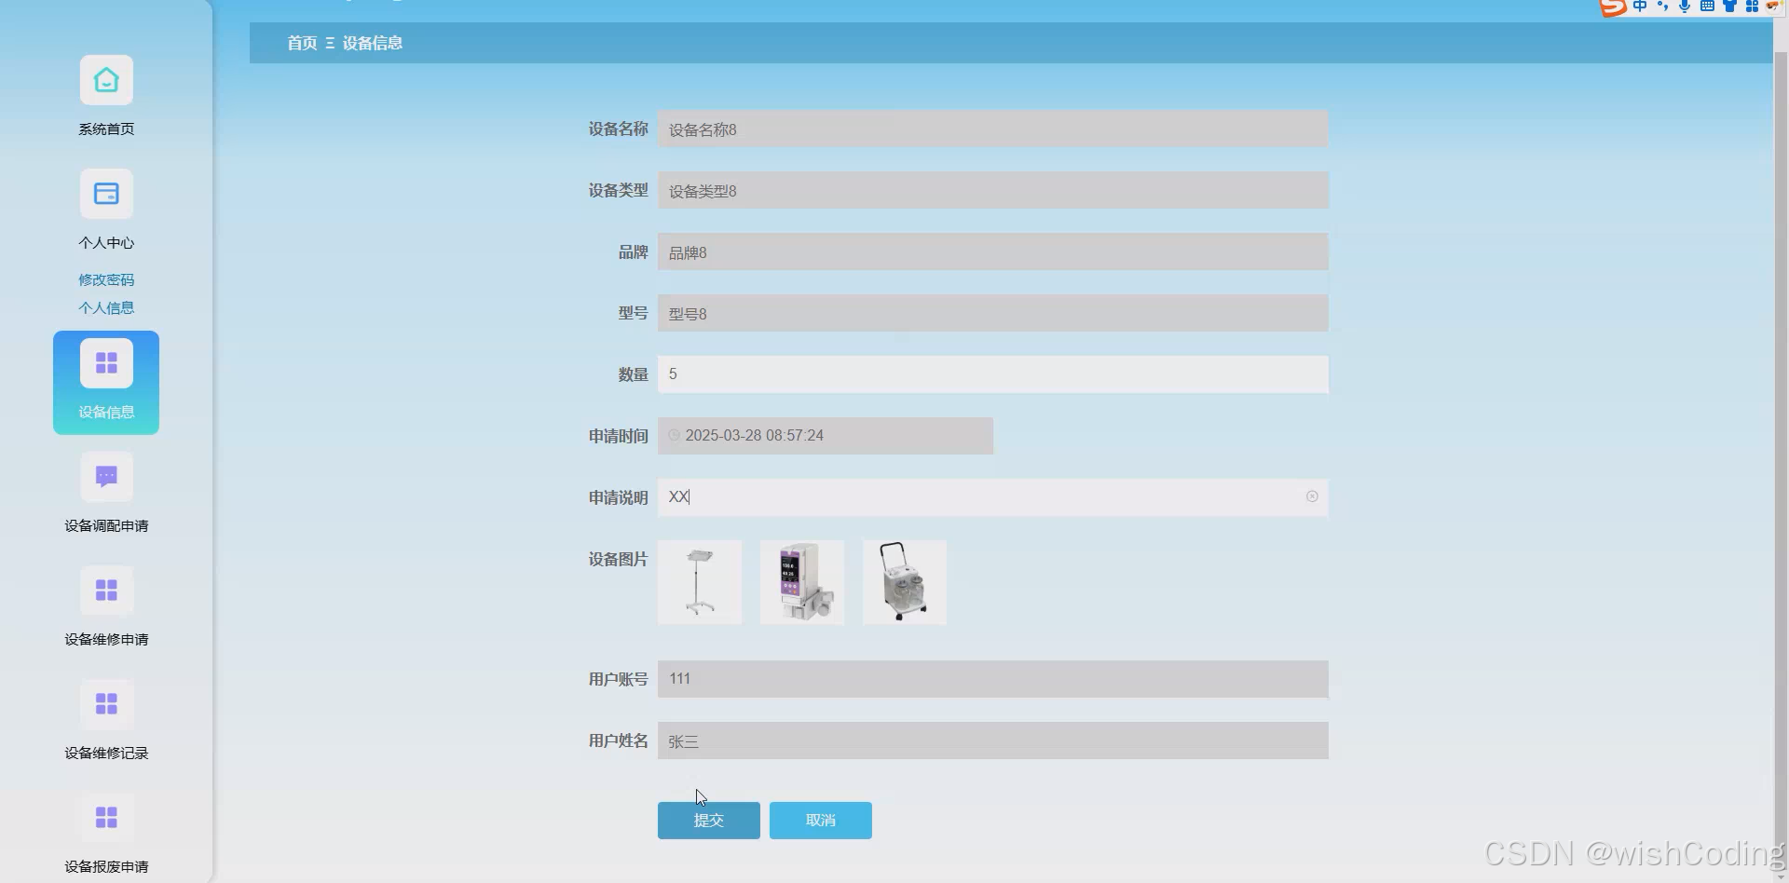Clear the 申请说明 field with the x icon
The height and width of the screenshot is (883, 1789).
tap(1313, 496)
